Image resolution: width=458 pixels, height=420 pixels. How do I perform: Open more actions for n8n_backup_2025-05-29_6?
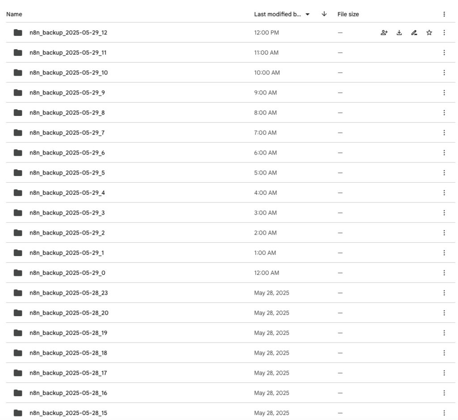(444, 153)
